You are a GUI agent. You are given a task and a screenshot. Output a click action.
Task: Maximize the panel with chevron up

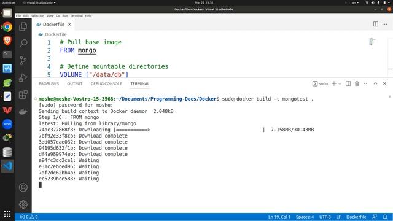(x=375, y=83)
